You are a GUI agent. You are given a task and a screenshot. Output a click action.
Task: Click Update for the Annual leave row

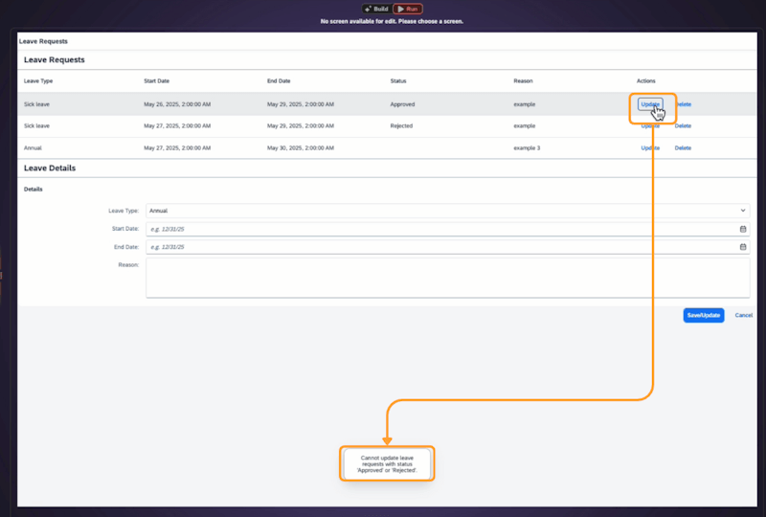650,148
